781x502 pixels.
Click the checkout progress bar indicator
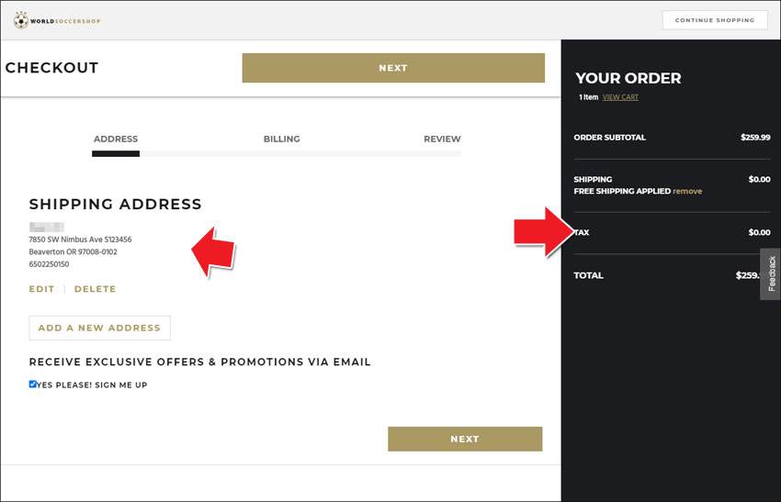pyautogui.click(x=116, y=154)
